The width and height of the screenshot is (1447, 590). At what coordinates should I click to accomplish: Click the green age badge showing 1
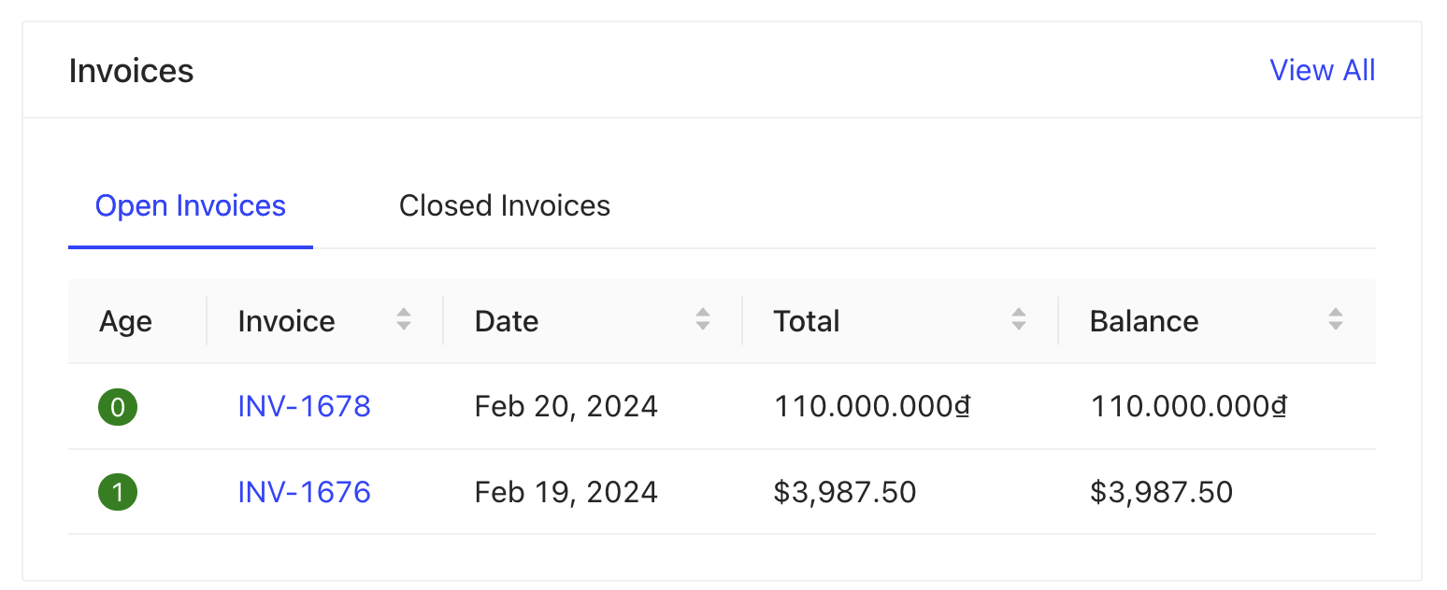(118, 492)
